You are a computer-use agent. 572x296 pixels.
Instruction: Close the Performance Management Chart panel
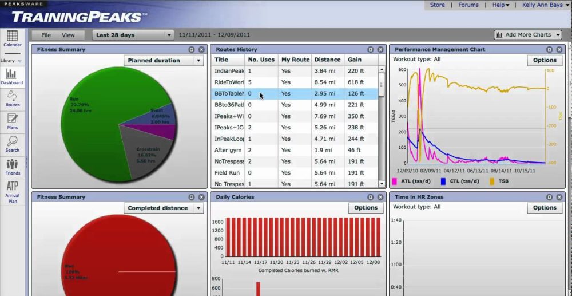pos(558,50)
